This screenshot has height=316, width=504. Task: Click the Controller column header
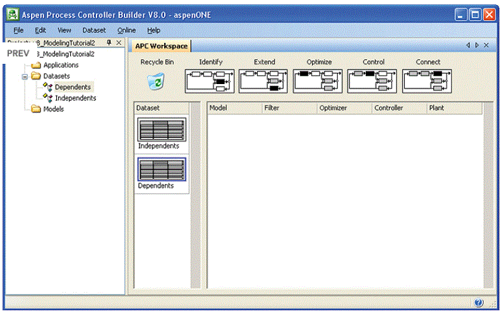point(400,108)
